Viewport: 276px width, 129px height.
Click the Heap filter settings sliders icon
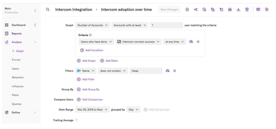click(168, 71)
